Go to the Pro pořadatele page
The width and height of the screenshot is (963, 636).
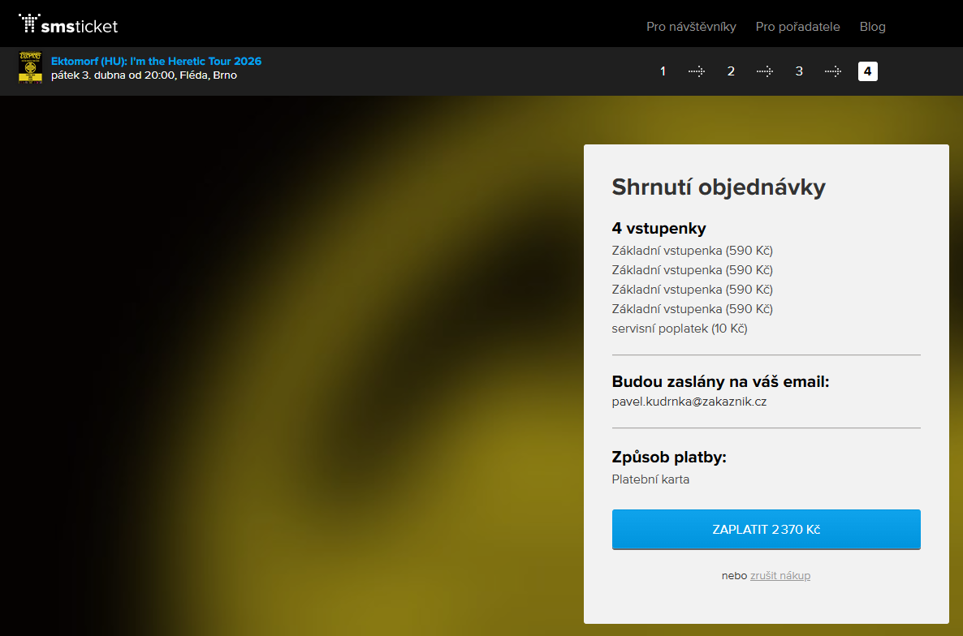click(797, 27)
